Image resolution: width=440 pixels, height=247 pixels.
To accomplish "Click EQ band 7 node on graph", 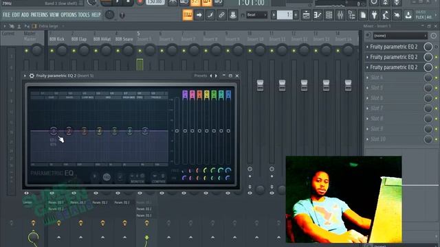I will coord(145,131).
